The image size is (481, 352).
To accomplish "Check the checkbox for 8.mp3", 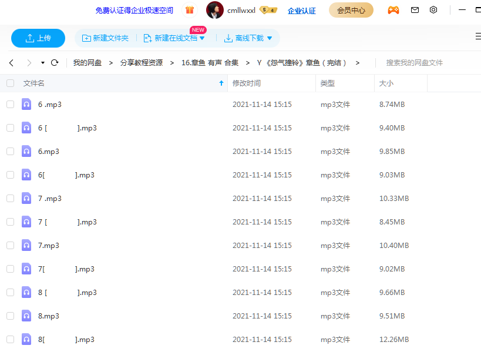I will (x=10, y=316).
